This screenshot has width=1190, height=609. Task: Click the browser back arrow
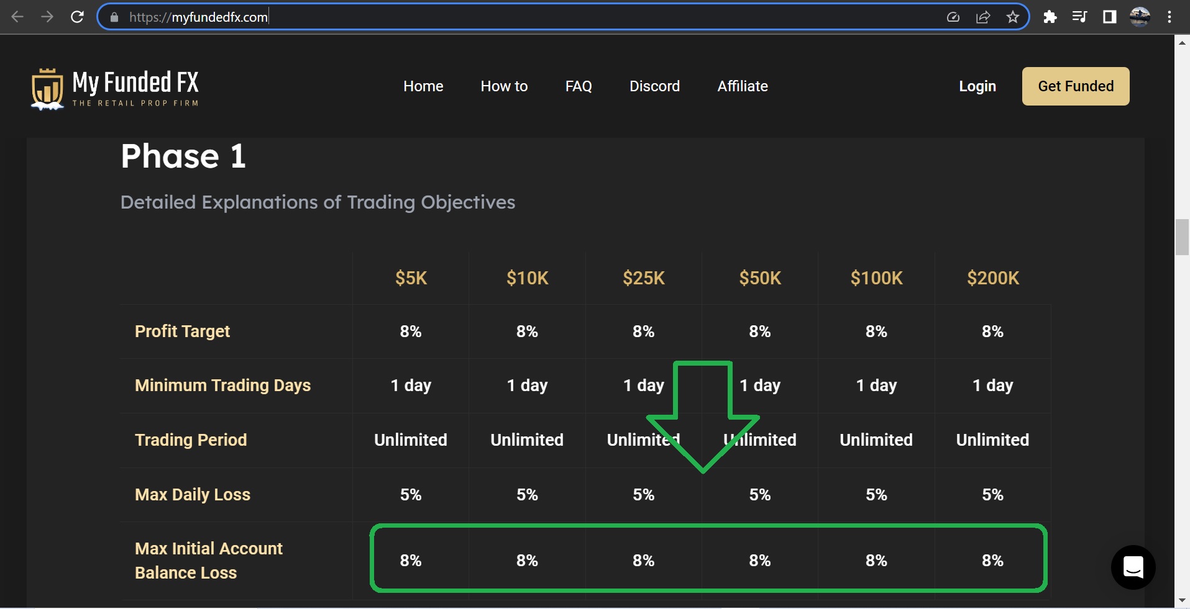tap(17, 17)
